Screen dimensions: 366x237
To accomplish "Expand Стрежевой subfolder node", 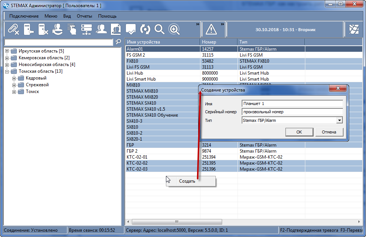I will click(14, 85).
